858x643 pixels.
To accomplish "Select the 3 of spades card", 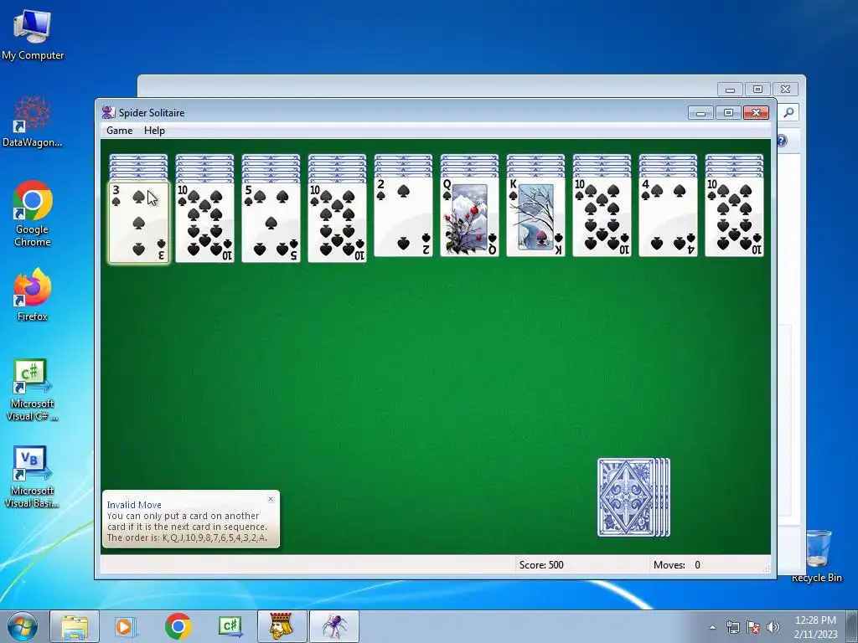I will point(139,222).
